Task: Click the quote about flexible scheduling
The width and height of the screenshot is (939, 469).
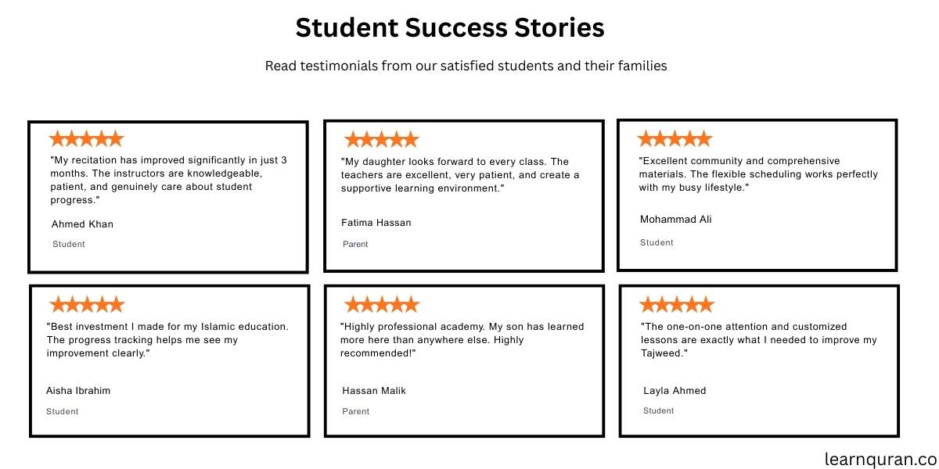Action: [x=758, y=174]
